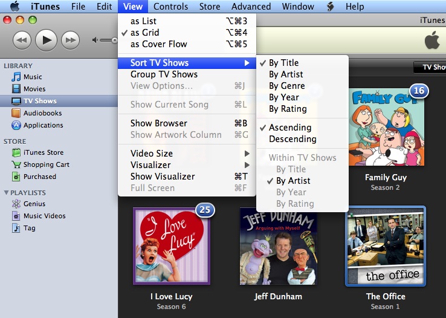Set sort order to Descending
Viewport: 446px width, 318px height.
pos(302,139)
